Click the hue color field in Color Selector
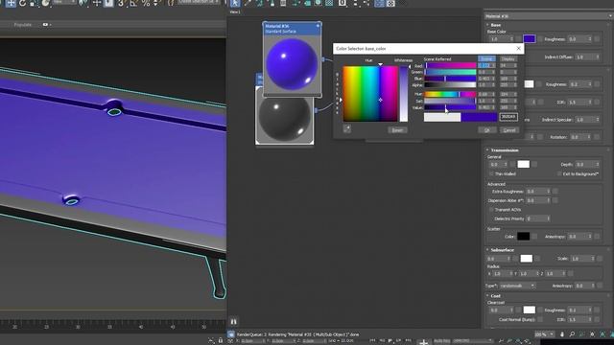This screenshot has width=614, height=345. (370, 94)
